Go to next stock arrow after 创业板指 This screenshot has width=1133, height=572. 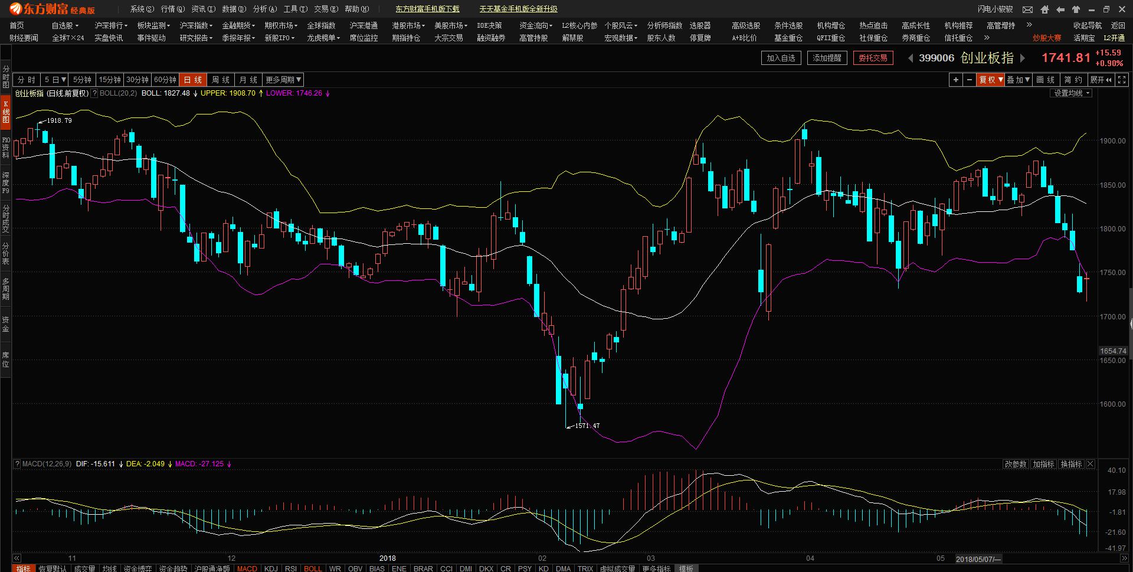click(1023, 58)
